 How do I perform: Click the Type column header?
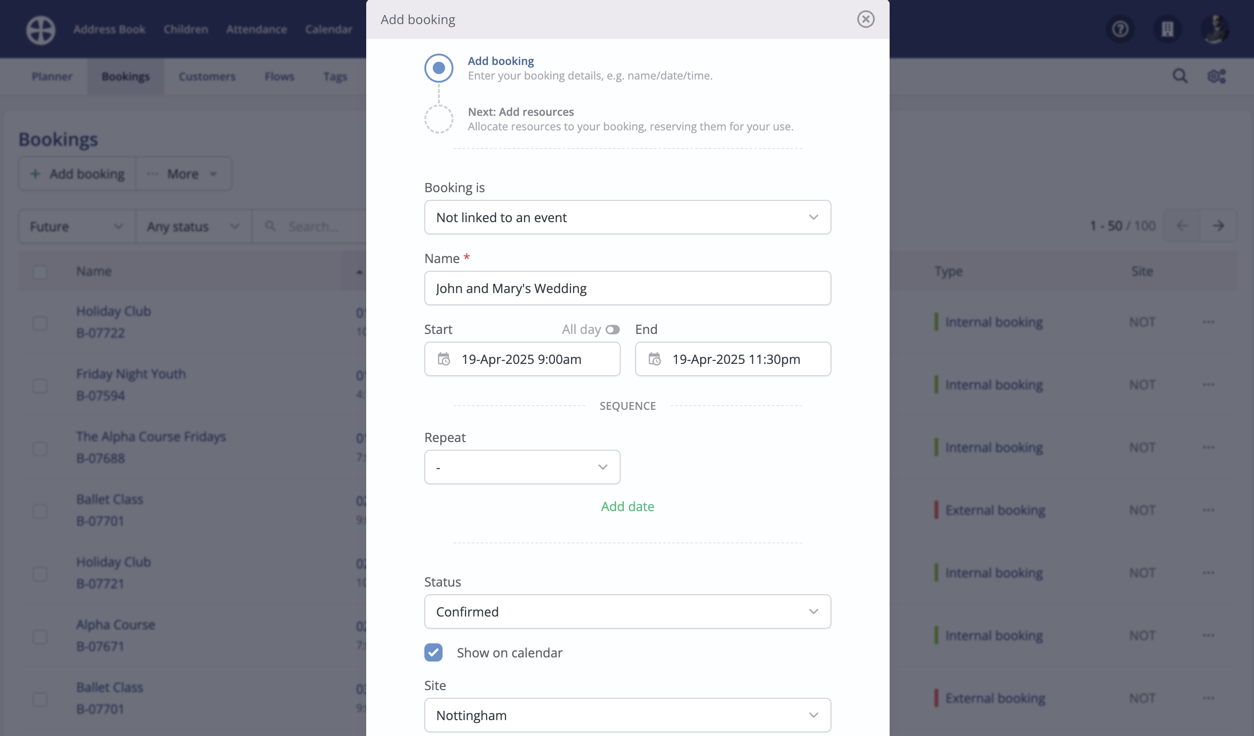(949, 272)
